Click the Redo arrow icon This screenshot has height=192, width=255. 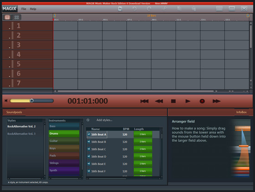pos(149,9)
